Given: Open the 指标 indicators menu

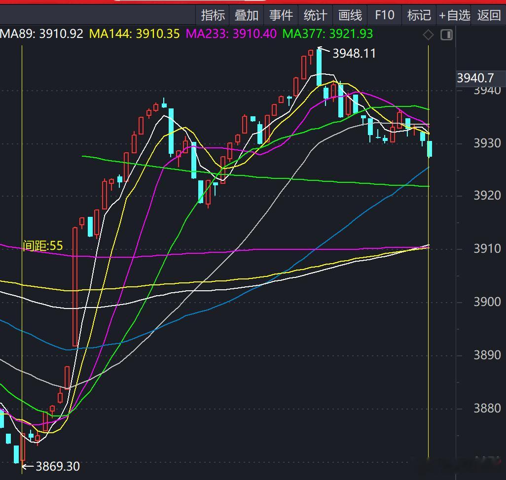Looking at the screenshot, I should (x=213, y=15).
